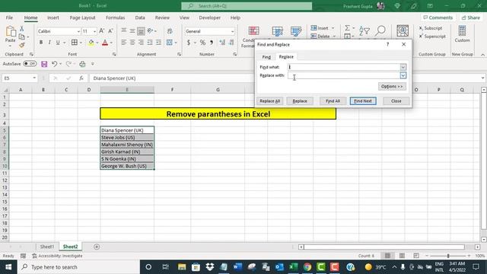Open the Font Color dropdown arrow

point(111,43)
